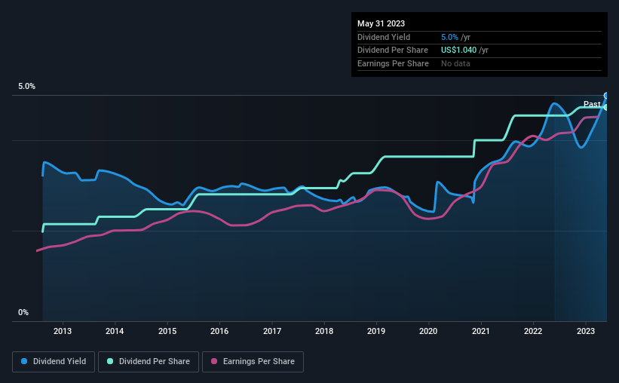Screen dimensions: 619x383
Task: Select the 2016 x-axis label
Action: (x=219, y=331)
